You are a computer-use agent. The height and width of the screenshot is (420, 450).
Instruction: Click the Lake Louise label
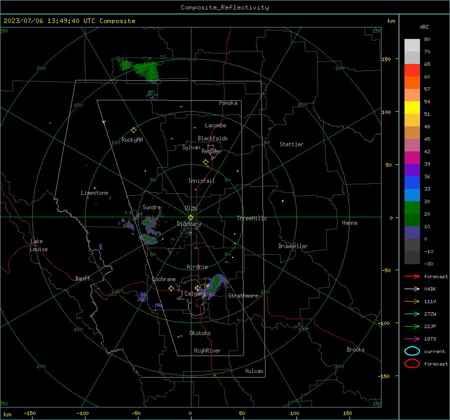point(38,245)
